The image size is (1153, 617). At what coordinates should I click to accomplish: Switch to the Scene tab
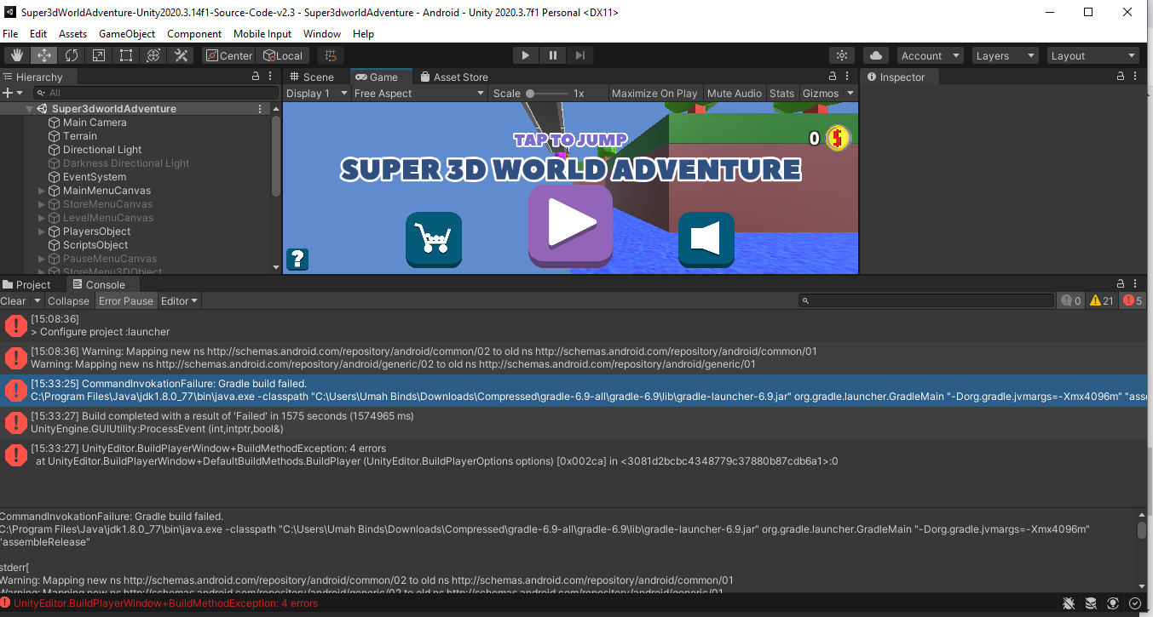click(x=312, y=77)
